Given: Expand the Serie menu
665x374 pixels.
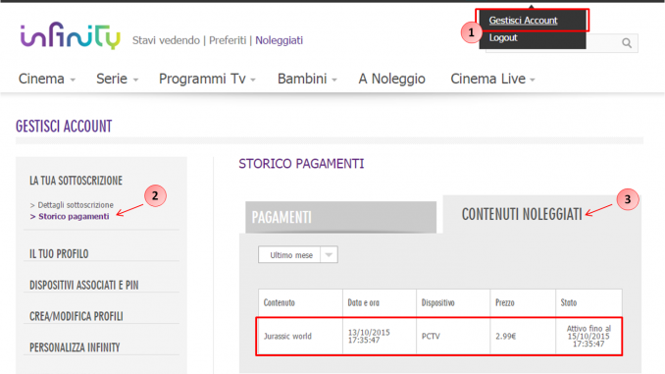Looking at the screenshot, I should [x=117, y=79].
